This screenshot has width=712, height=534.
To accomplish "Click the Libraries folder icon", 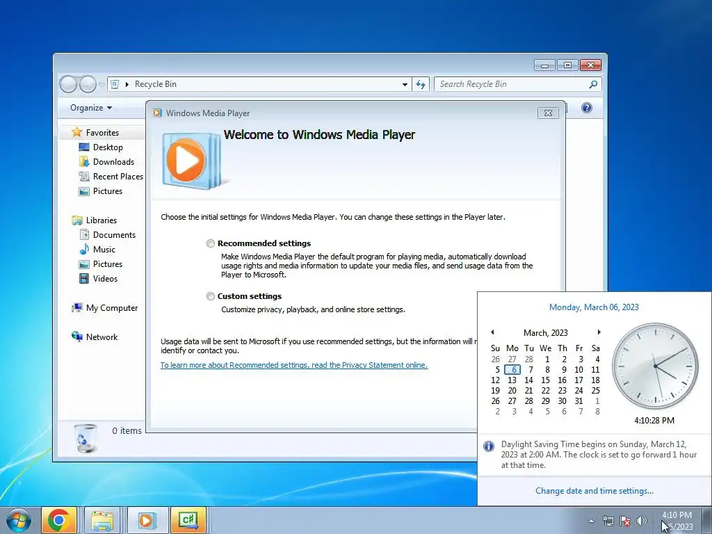I will pyautogui.click(x=77, y=220).
